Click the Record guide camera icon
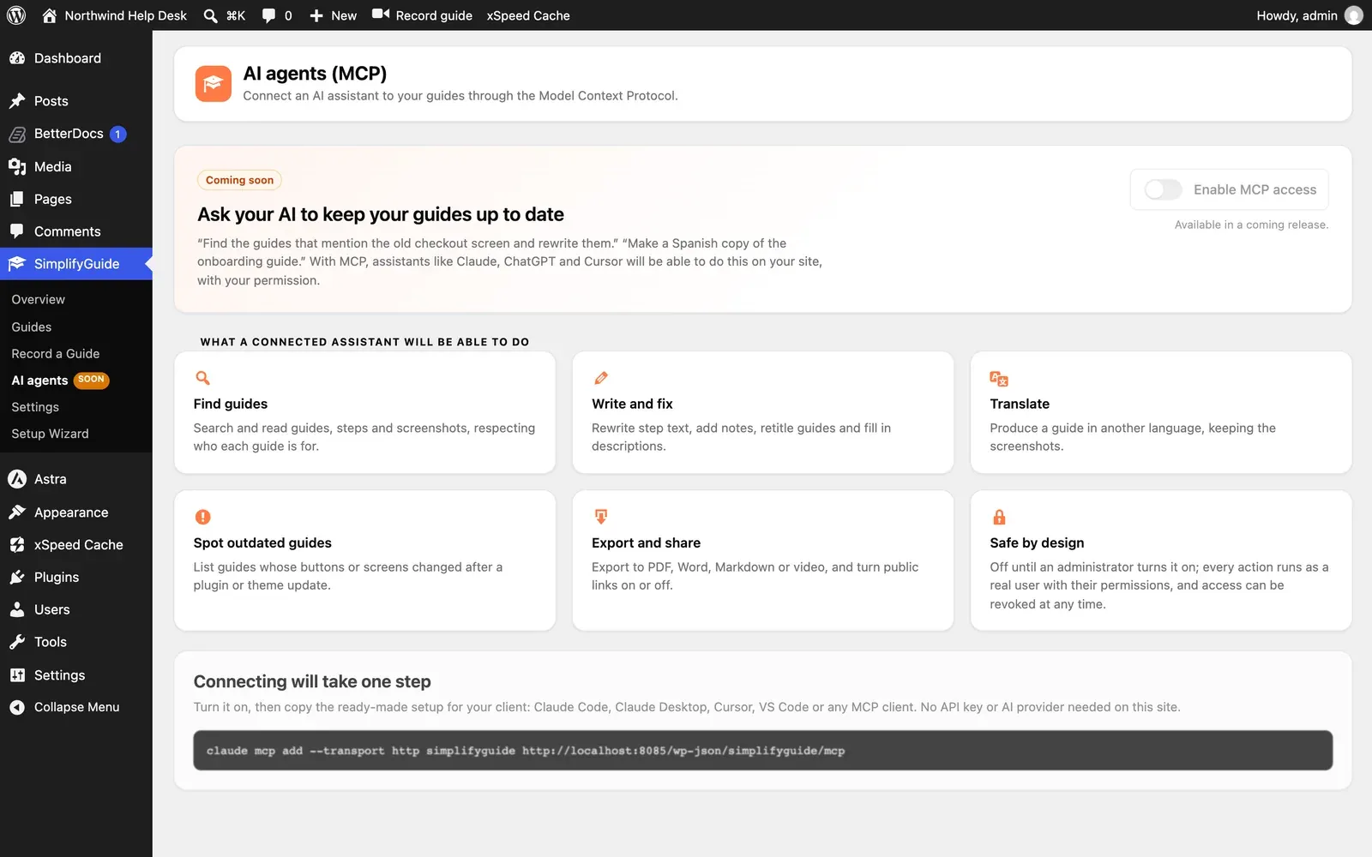The image size is (1372, 857). [x=381, y=15]
